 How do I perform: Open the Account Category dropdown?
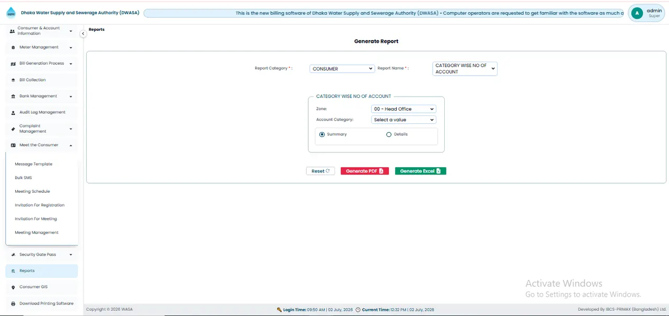[403, 120]
